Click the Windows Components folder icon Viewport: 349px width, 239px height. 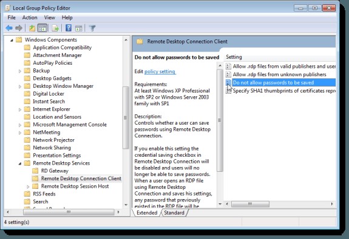(19, 40)
